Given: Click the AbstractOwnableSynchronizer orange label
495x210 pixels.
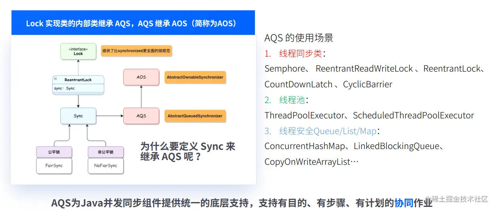Looking at the screenshot, I should pyautogui.click(x=195, y=77).
